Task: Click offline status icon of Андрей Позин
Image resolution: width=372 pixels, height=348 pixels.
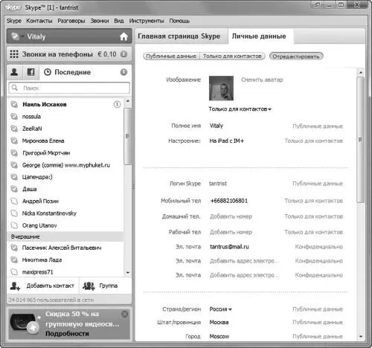Action: coord(14,201)
